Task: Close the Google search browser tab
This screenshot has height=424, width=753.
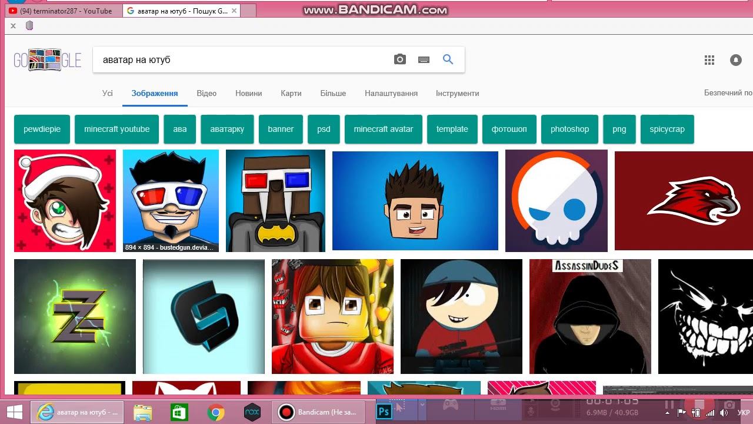Action: [234, 11]
